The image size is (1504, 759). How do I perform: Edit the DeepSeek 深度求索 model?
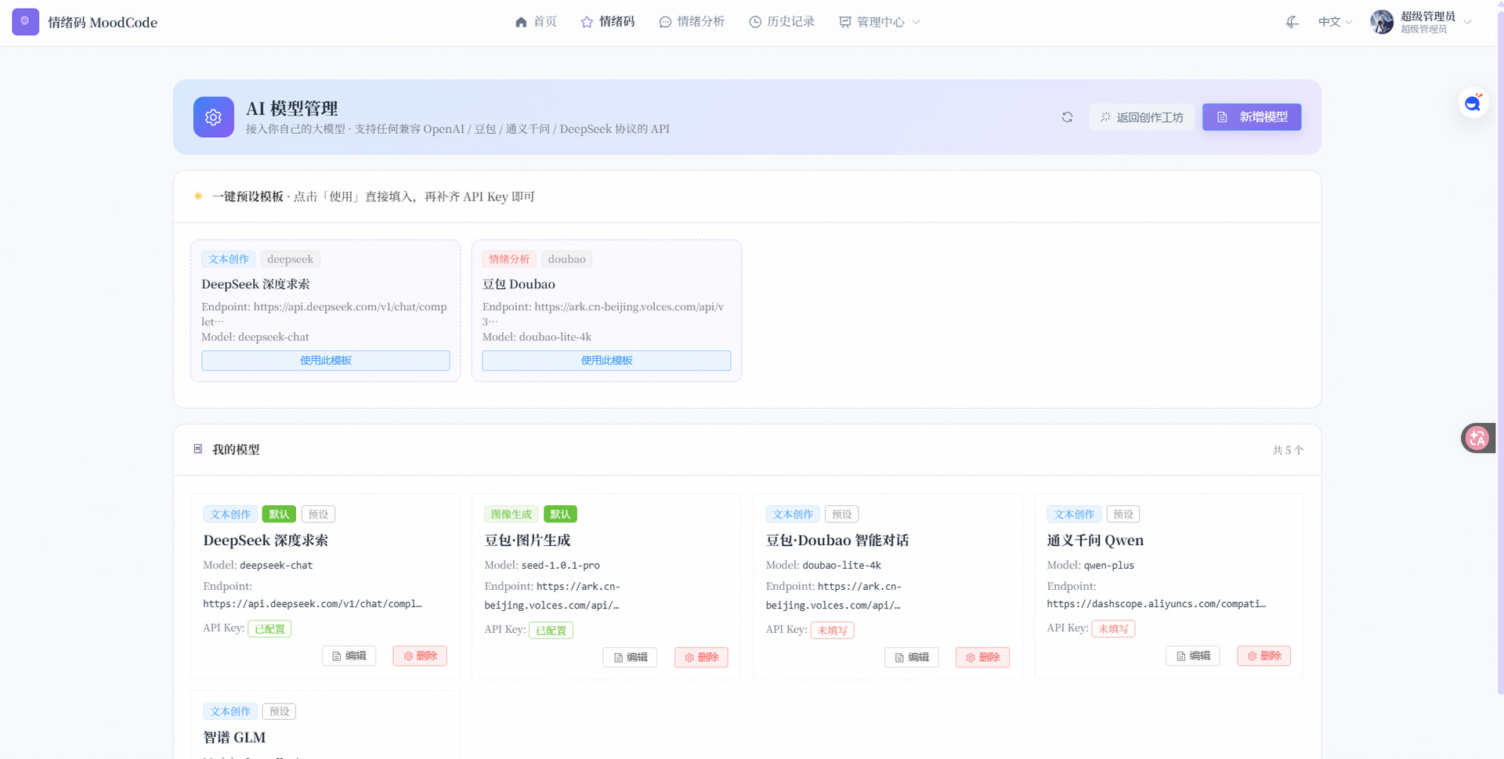(349, 656)
